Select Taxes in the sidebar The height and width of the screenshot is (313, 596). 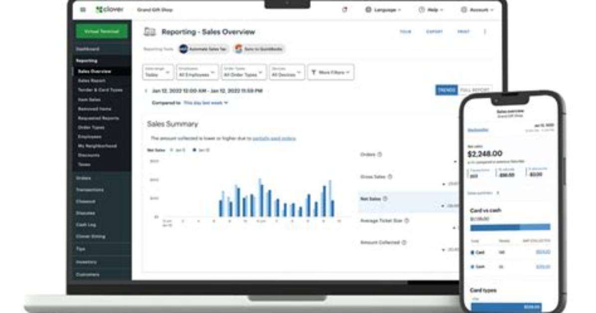[84, 164]
